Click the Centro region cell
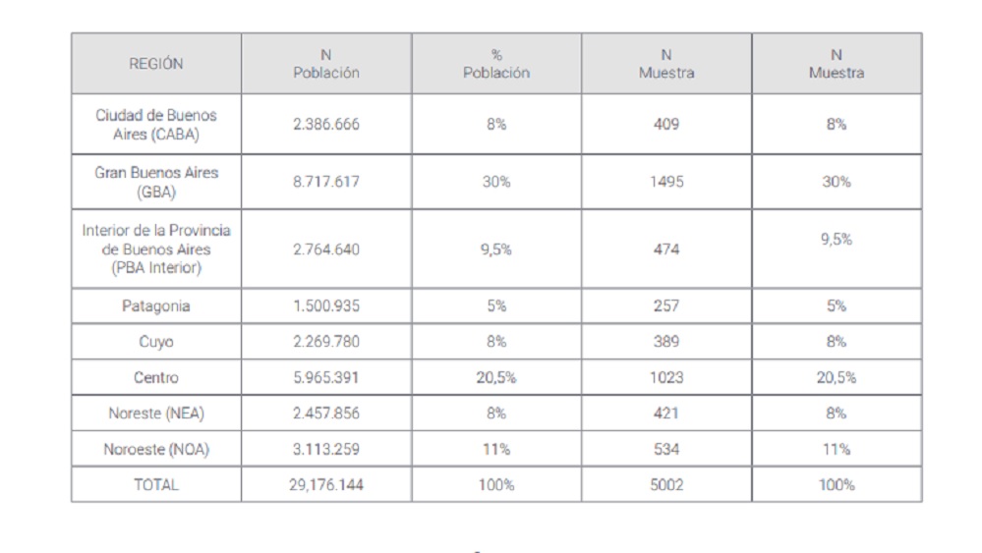Viewport: 982px width, 553px height. pos(156,377)
